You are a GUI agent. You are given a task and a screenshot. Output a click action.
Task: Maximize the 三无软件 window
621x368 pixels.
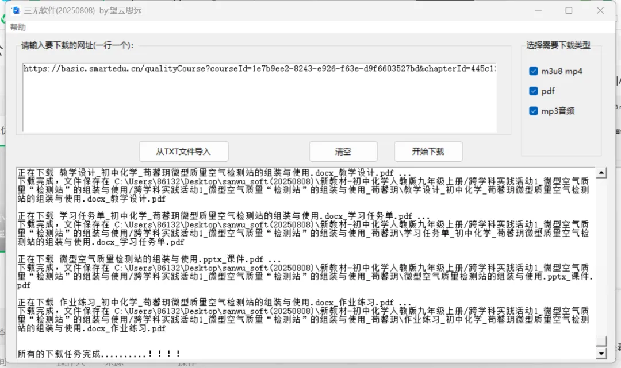tap(569, 10)
